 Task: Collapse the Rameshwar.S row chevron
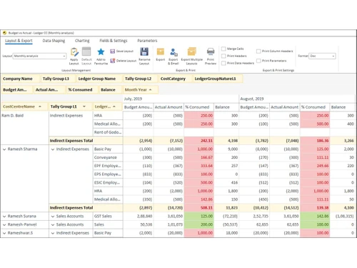(4, 233)
